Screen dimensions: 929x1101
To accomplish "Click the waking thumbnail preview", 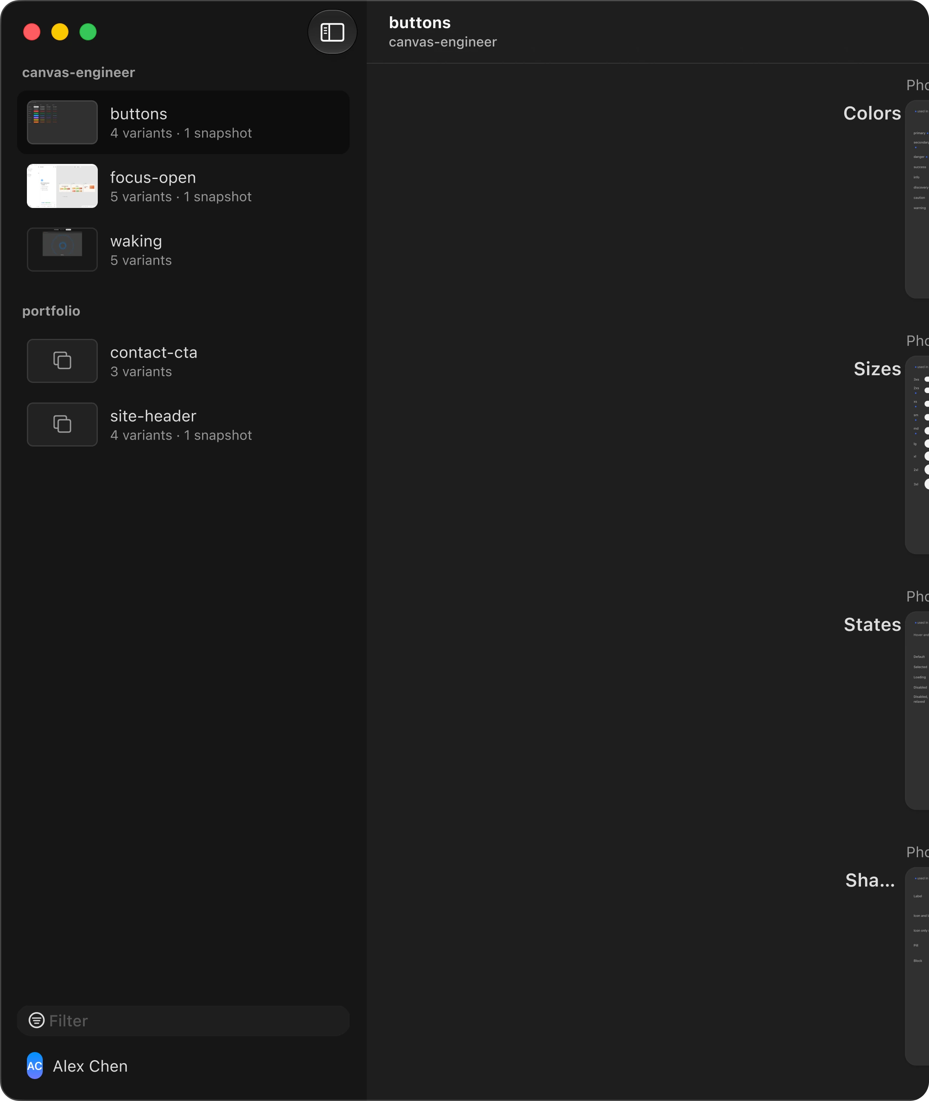I will [62, 250].
